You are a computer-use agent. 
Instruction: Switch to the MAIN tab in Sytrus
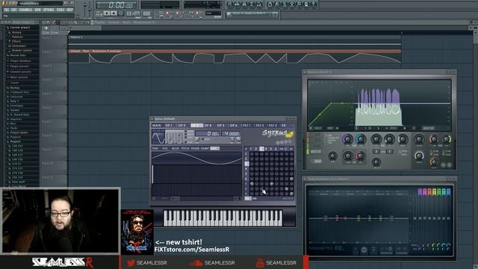[x=157, y=126]
